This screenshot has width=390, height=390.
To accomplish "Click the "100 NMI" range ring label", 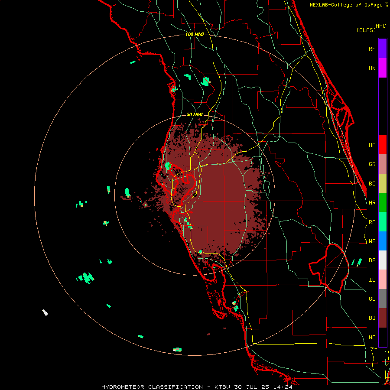I will [x=195, y=34].
